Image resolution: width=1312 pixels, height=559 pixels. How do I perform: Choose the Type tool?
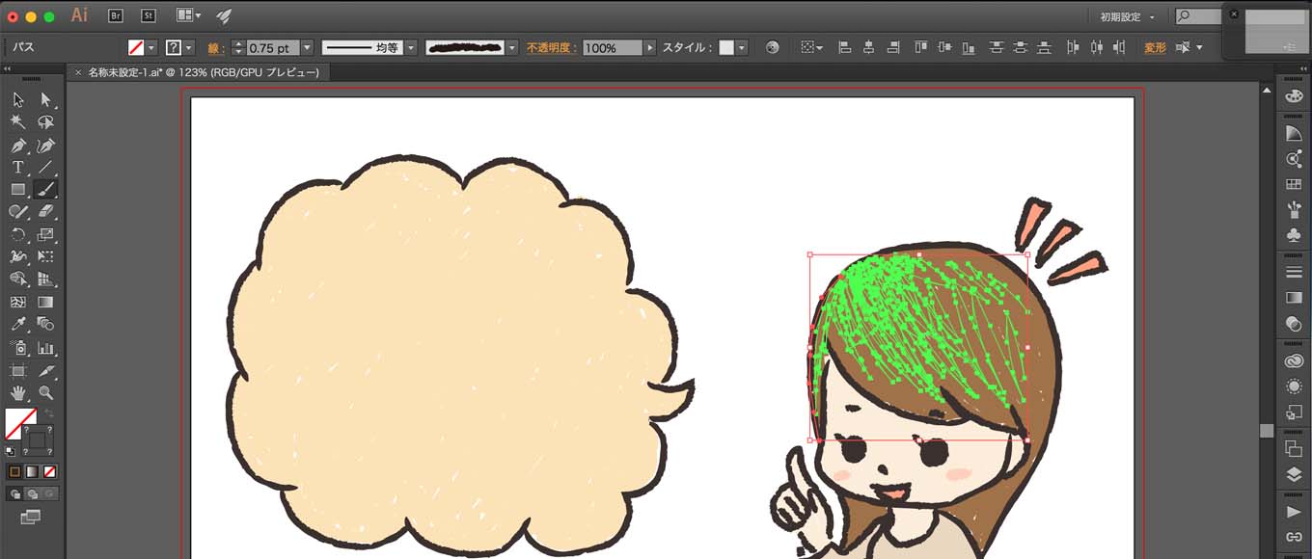point(17,168)
